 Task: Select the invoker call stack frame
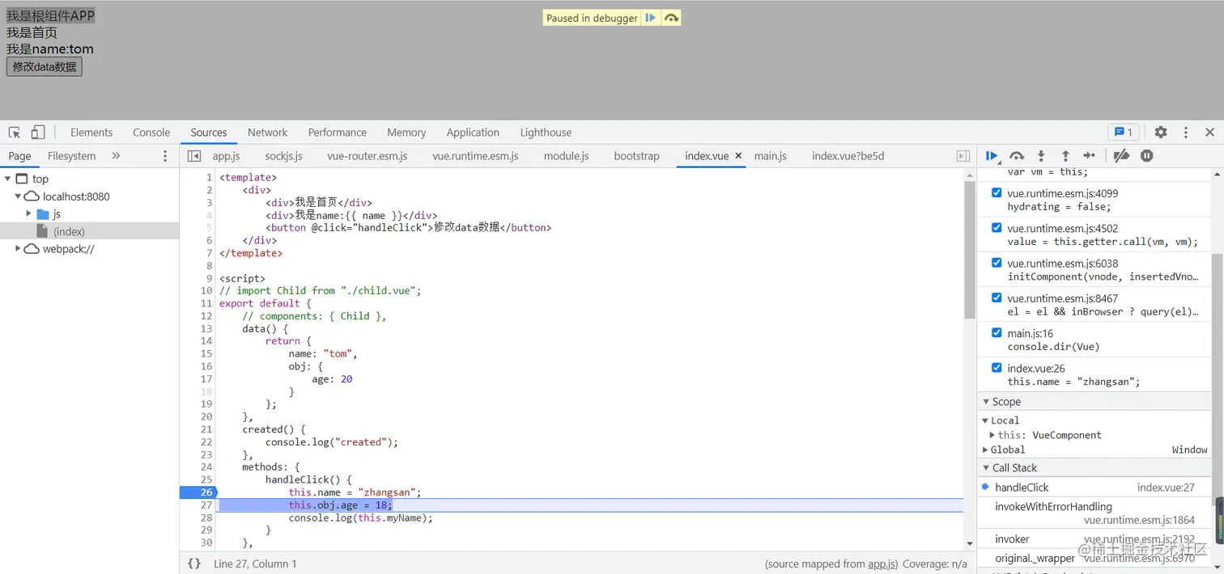click(1094, 539)
